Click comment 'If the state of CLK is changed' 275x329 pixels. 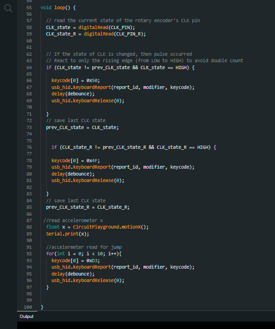[119, 54]
